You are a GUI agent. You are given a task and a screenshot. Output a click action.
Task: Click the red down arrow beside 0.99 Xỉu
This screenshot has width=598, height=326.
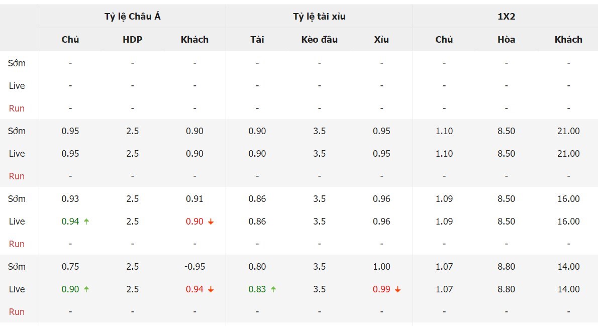(x=398, y=289)
